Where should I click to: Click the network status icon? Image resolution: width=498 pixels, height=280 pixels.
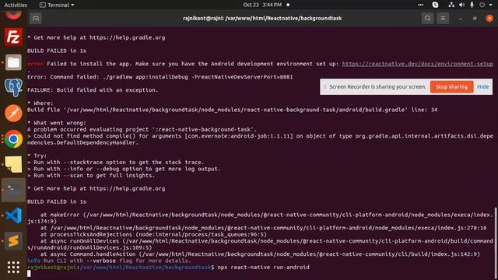(451, 5)
